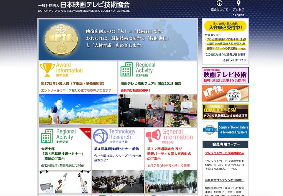Click the hero banner with 映像を創るのは slogan
Viewport: 283px width, 196px height.
coord(118,40)
